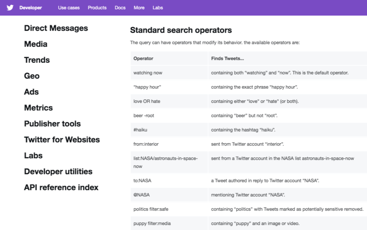Click the Operator column header
Image resolution: width=367 pixels, height=230 pixels.
click(x=169, y=58)
